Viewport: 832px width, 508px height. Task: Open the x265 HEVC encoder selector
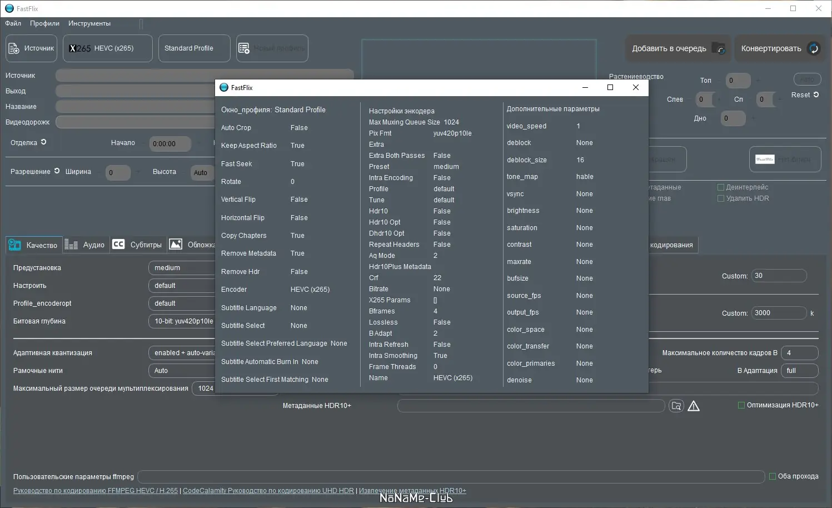pyautogui.click(x=107, y=48)
